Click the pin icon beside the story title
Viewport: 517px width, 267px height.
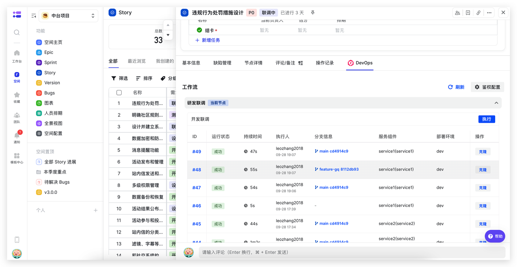313,13
